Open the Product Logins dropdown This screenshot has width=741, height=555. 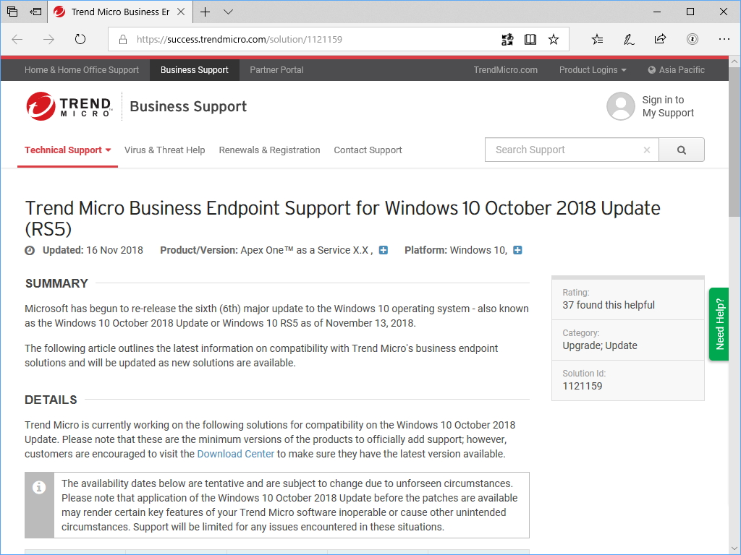click(x=593, y=70)
